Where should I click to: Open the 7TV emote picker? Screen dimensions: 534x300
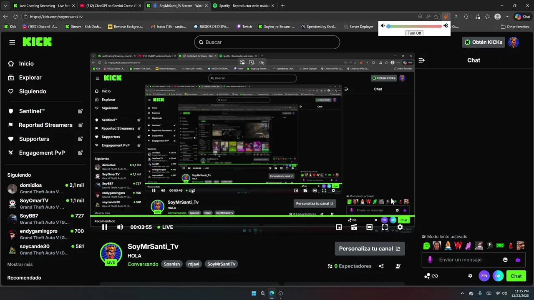click(x=484, y=276)
